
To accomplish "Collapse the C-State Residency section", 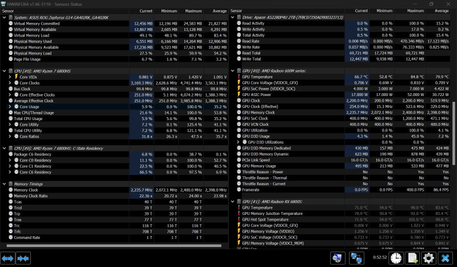I will point(5,148).
